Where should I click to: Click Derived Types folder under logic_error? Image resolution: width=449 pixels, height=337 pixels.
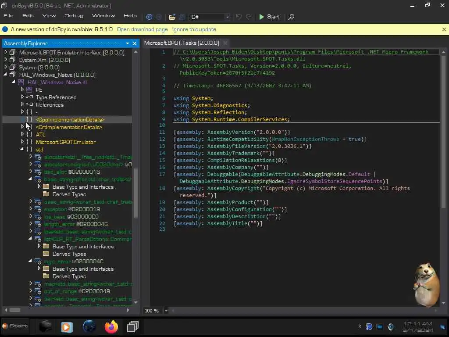(69, 276)
